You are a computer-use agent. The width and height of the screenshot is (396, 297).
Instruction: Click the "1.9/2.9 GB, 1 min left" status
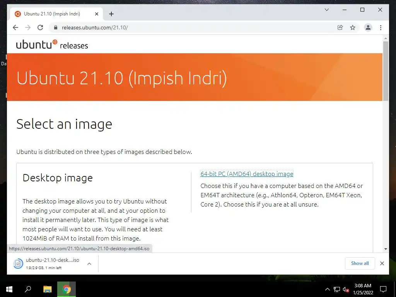44,268
